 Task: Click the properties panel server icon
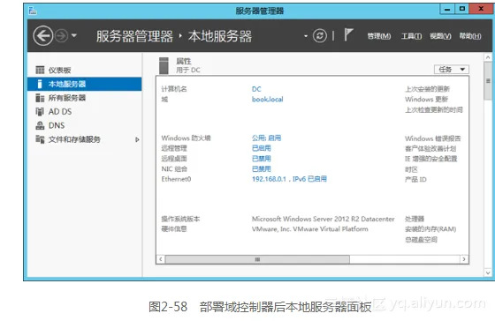tap(164, 65)
